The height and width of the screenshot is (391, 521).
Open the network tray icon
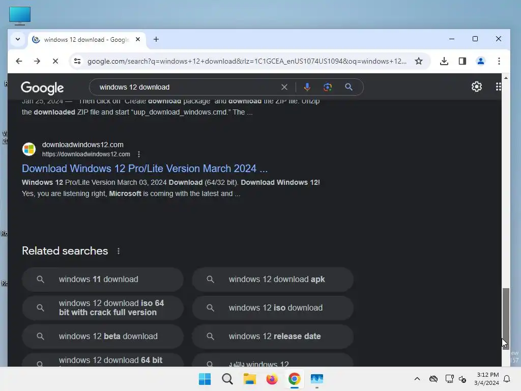coord(449,379)
